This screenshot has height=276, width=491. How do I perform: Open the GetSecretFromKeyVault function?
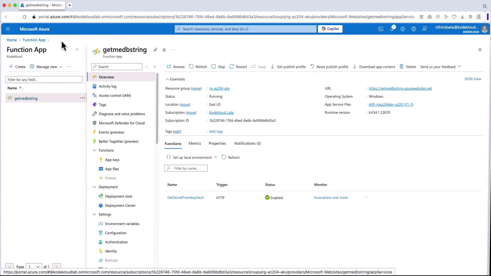[185, 198]
